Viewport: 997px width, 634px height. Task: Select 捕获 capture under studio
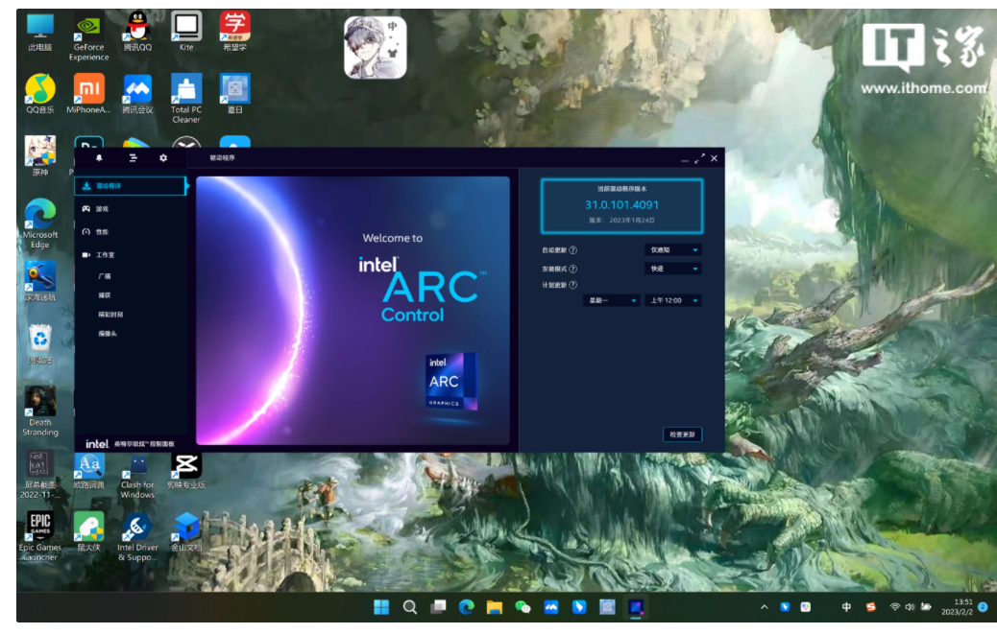coord(105,295)
